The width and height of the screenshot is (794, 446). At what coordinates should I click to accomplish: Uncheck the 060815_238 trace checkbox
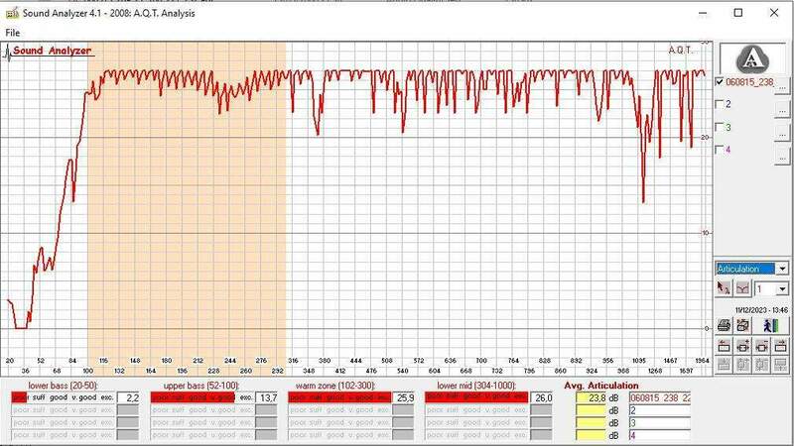pos(720,81)
